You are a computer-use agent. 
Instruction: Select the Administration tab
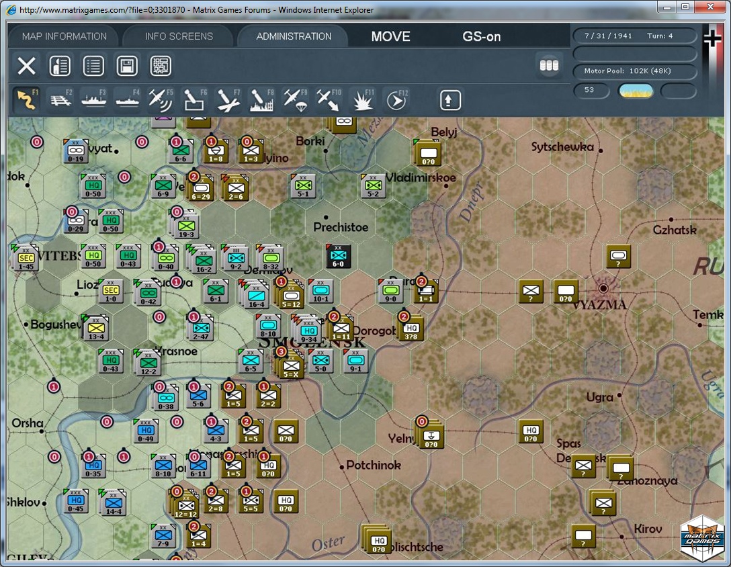click(x=294, y=36)
